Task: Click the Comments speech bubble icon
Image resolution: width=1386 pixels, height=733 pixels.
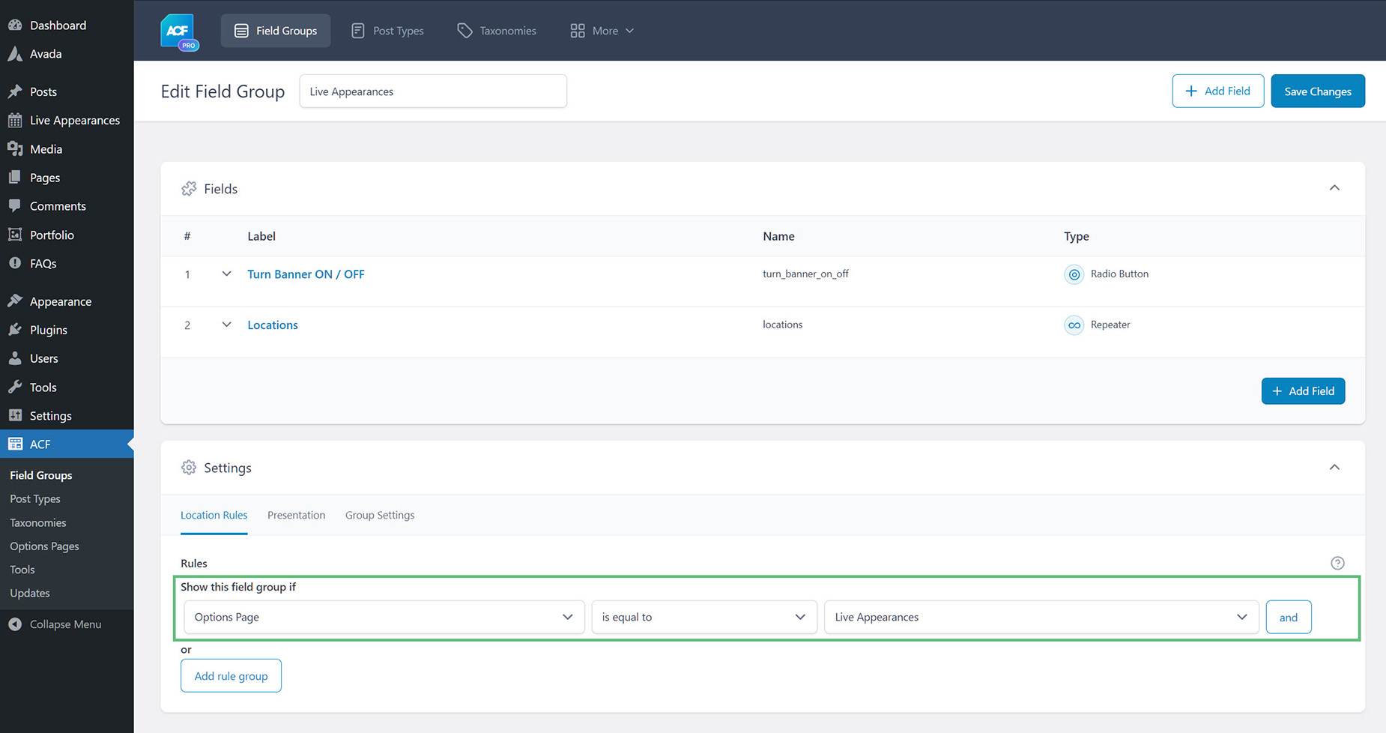Action: (16, 206)
